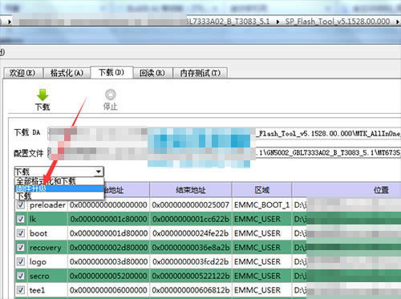Screen dimensions: 401x299
Task: Toggle the boot partition checkbox
Action: coord(21,233)
